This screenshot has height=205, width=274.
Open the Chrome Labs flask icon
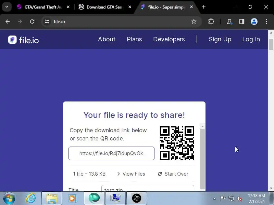coord(229,22)
